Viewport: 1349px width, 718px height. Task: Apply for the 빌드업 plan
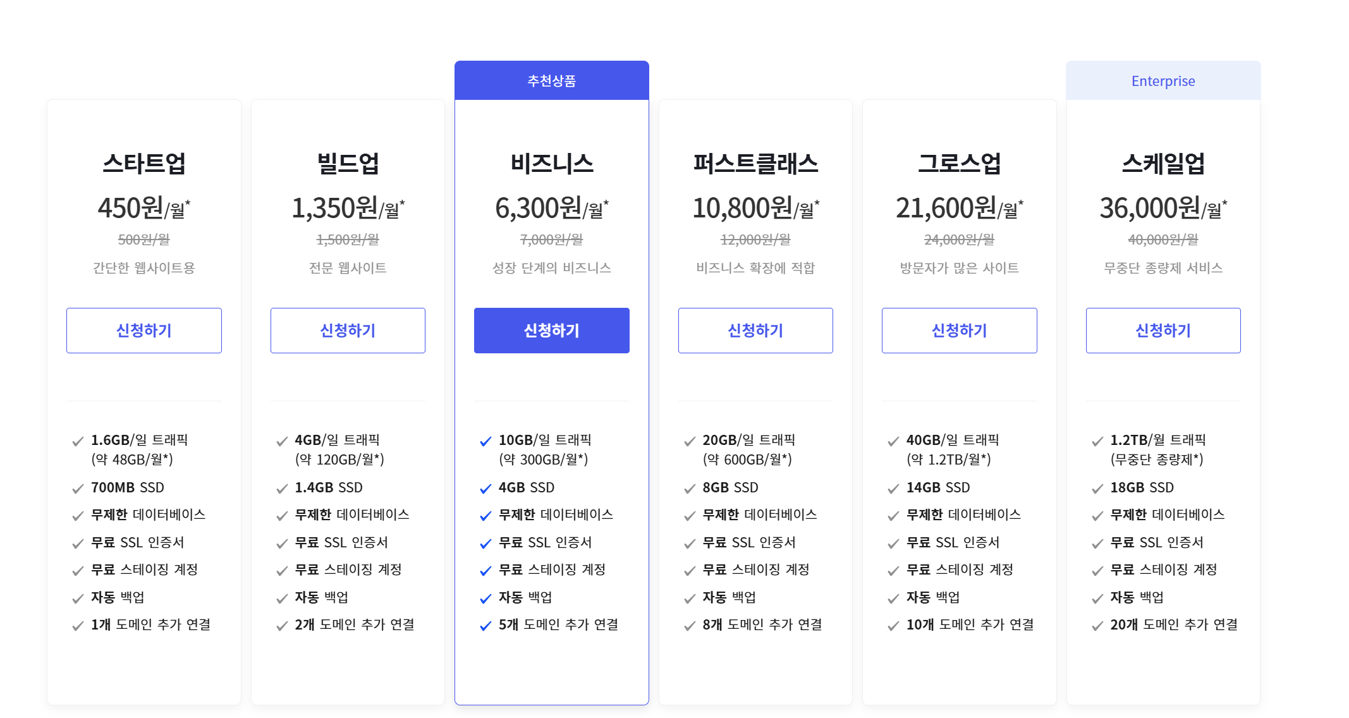pyautogui.click(x=348, y=331)
